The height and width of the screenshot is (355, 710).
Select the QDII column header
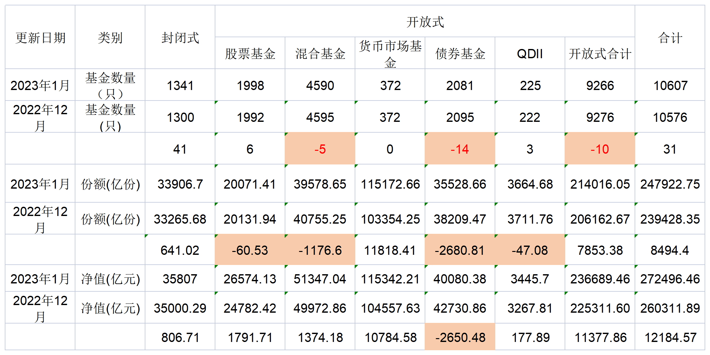pos(530,53)
